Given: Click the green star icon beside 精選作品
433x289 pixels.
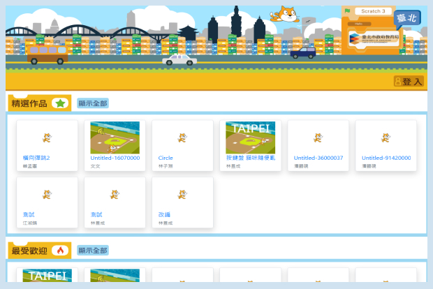Looking at the screenshot, I should 60,103.
